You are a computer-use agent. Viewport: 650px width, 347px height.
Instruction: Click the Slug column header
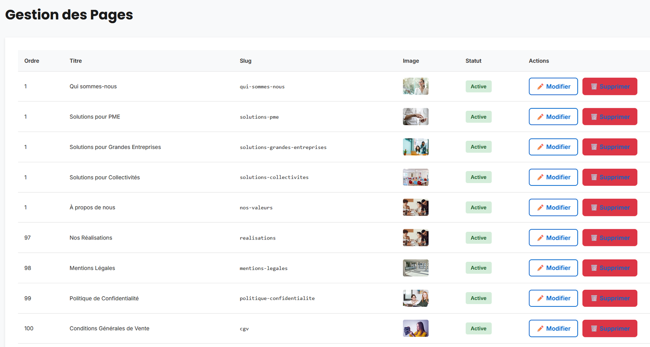245,61
